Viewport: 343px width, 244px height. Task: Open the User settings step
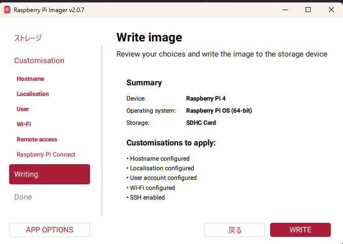pos(23,109)
